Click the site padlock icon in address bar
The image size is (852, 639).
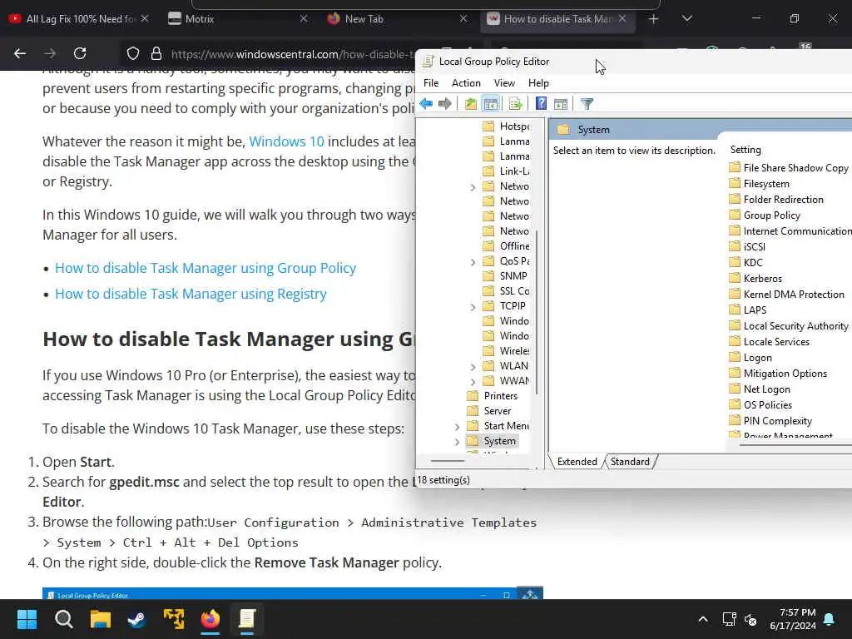click(x=156, y=53)
